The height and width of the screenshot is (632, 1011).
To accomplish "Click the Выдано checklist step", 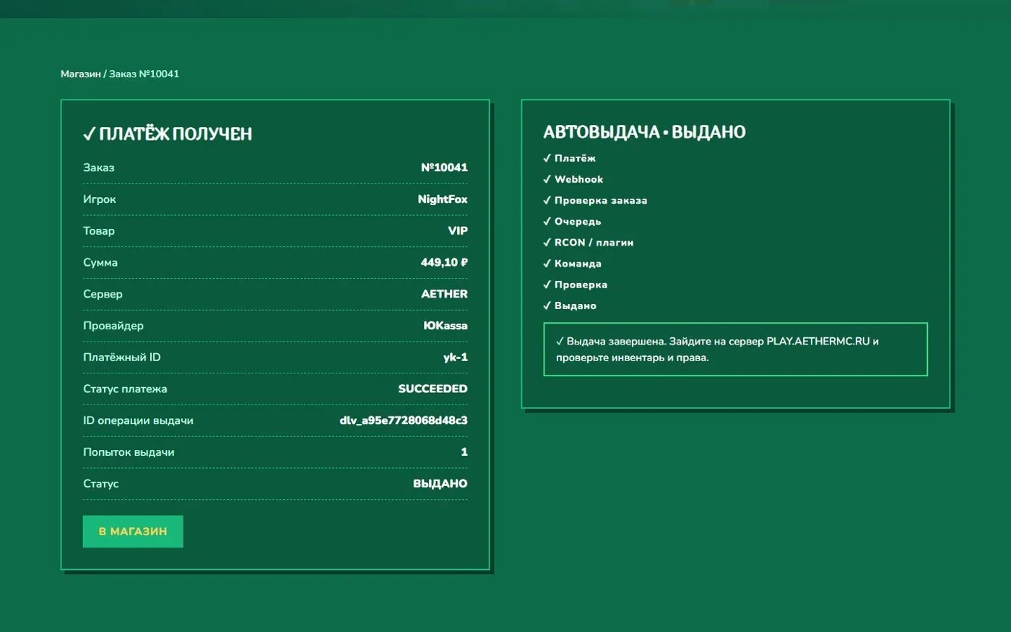I will coord(569,306).
